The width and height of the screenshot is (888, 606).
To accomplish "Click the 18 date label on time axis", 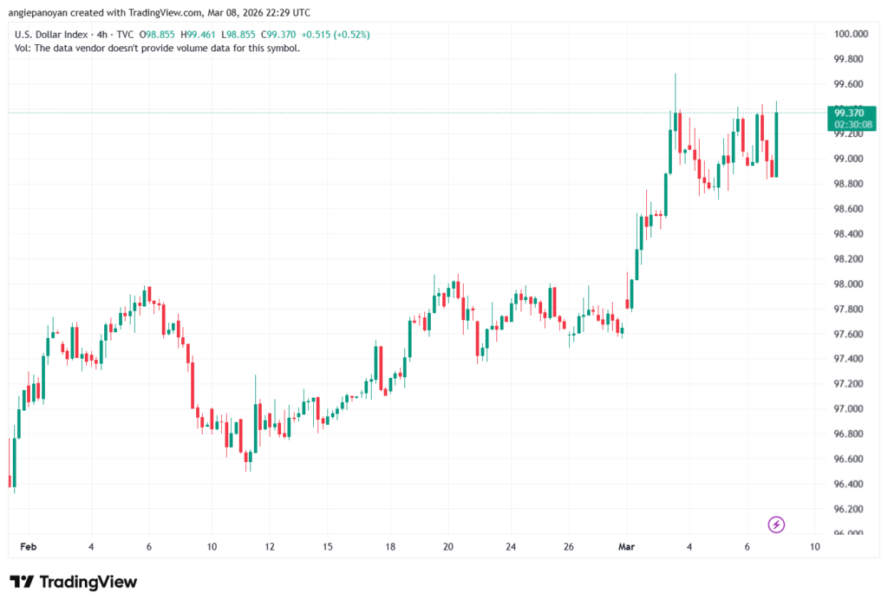I will (x=390, y=547).
